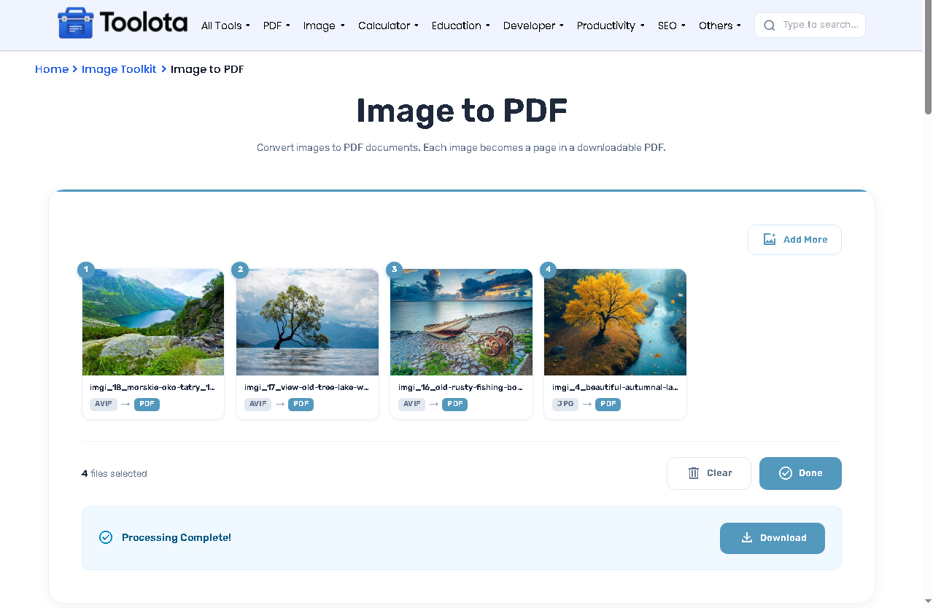This screenshot has height=608, width=933.
Task: Click the download arrow icon
Action: pos(747,538)
